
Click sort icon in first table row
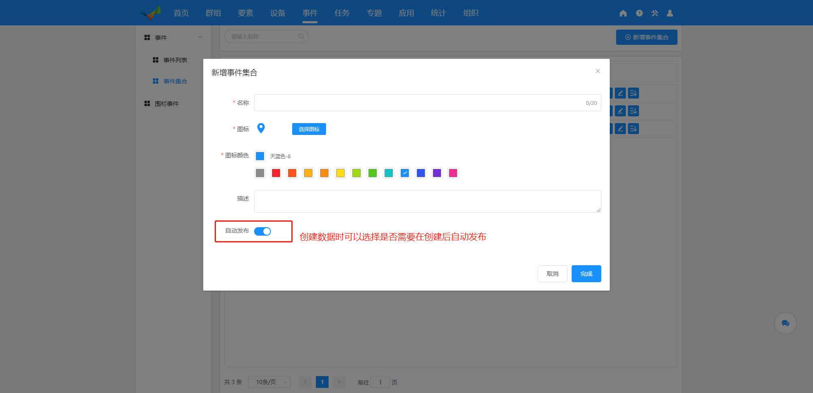tap(633, 93)
